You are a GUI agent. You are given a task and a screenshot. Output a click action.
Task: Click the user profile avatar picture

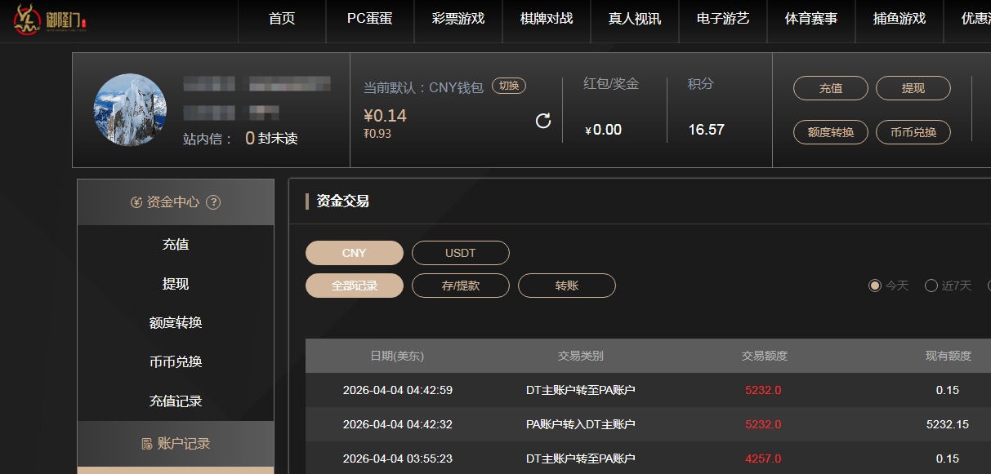tap(131, 110)
